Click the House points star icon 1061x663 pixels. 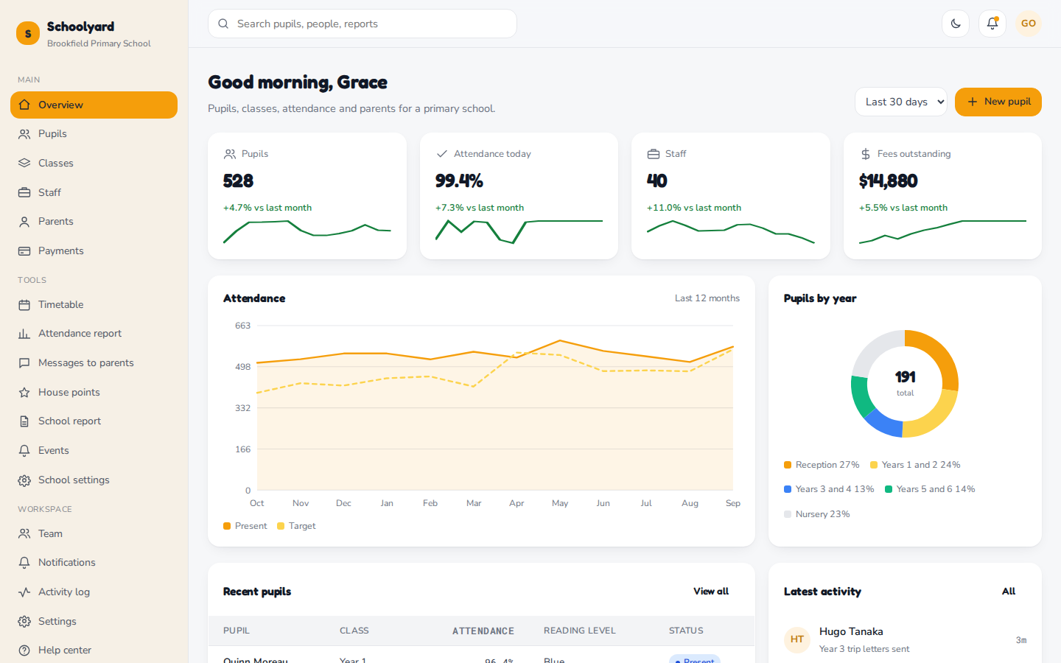(24, 392)
